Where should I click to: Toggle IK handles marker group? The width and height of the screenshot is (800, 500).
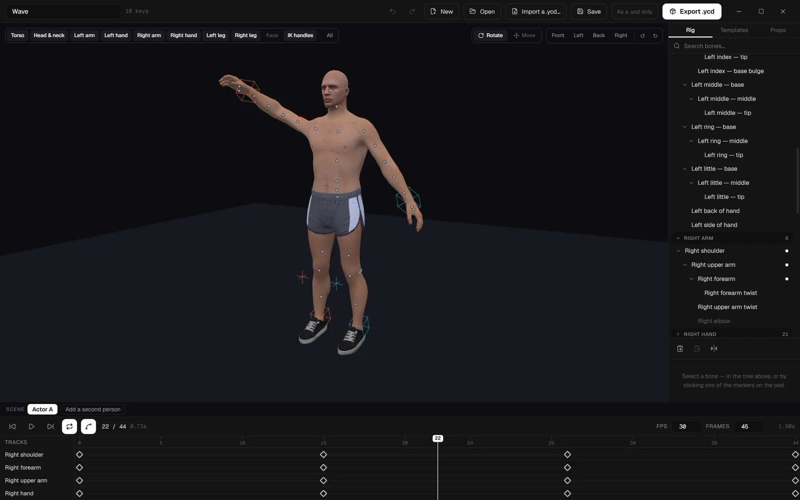[x=300, y=35]
